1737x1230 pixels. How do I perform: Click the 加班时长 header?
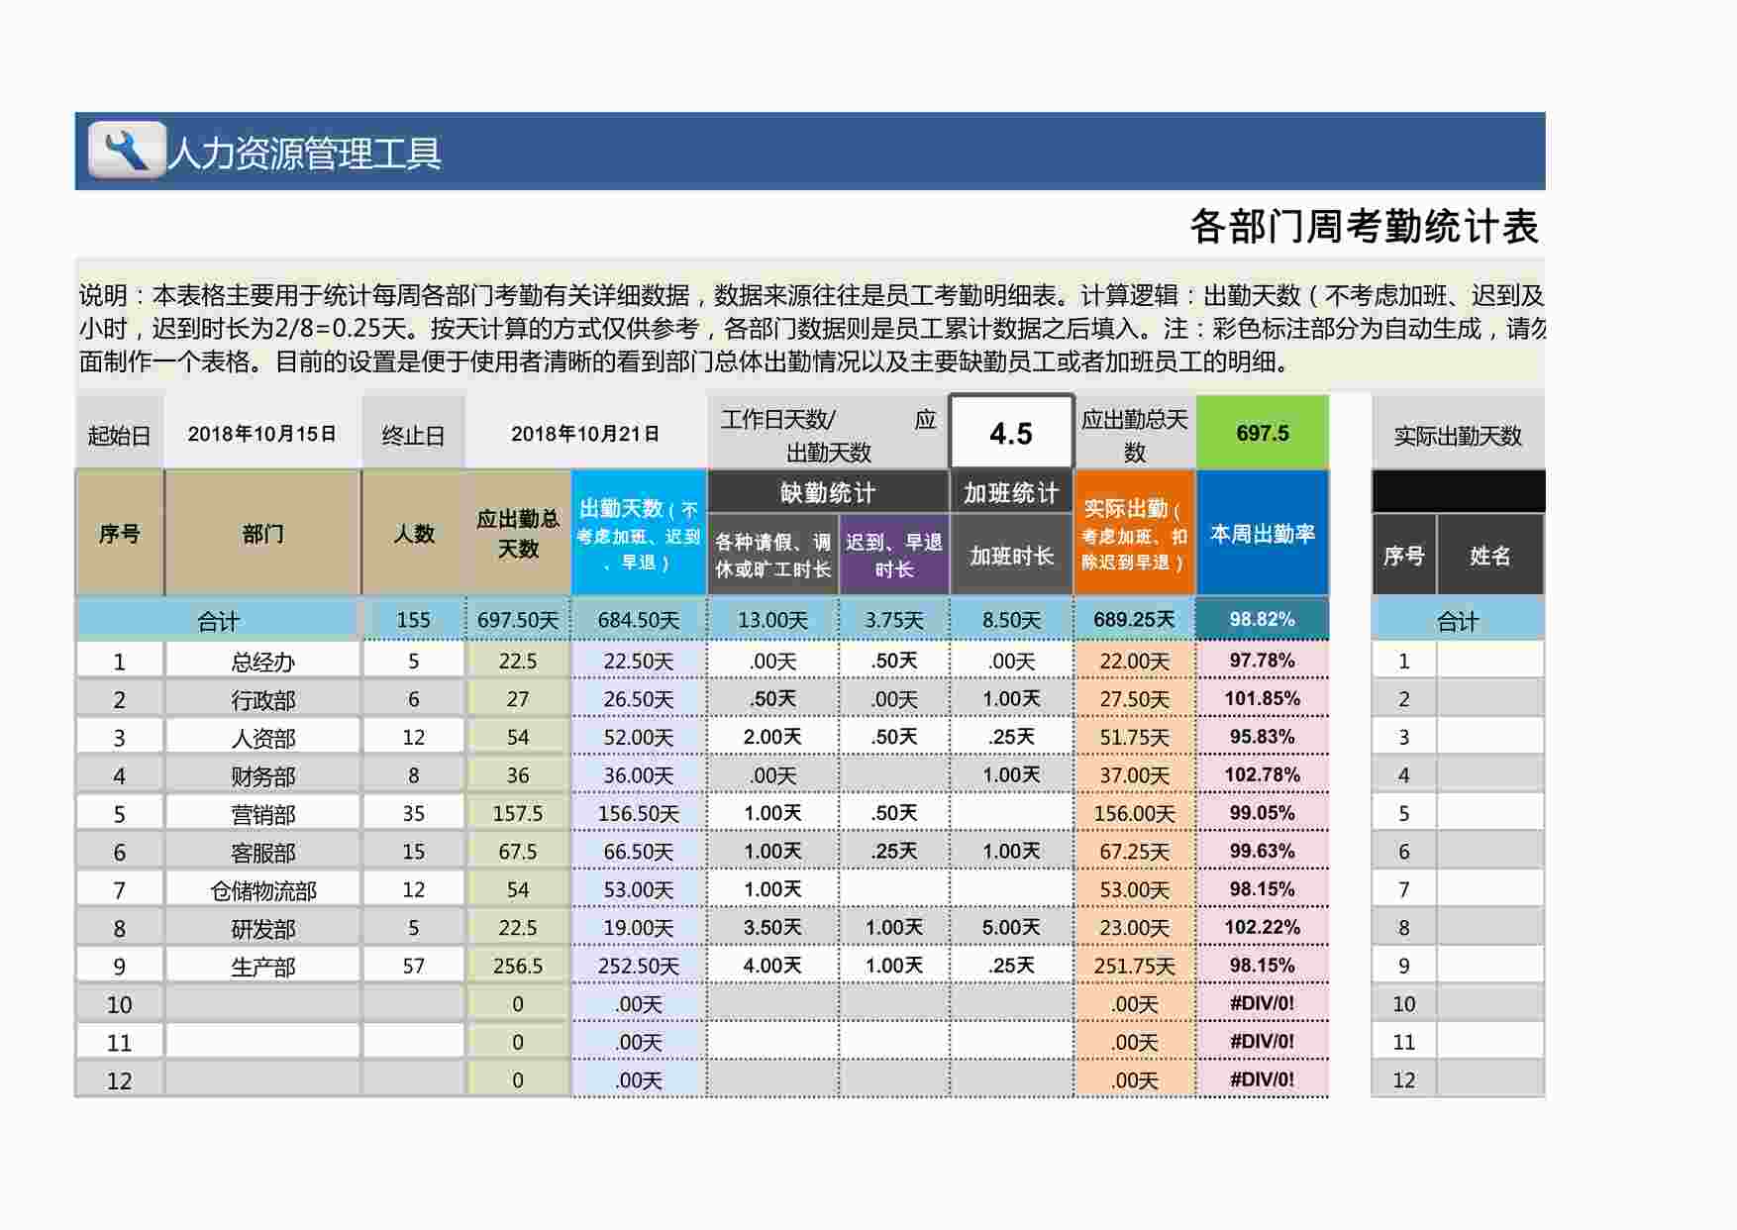pos(1011,555)
